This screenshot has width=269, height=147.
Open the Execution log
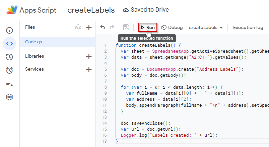(248, 27)
